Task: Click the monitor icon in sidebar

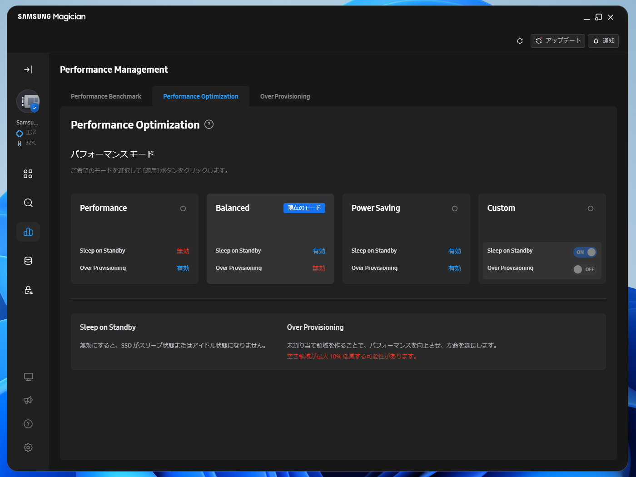Action: click(x=28, y=377)
